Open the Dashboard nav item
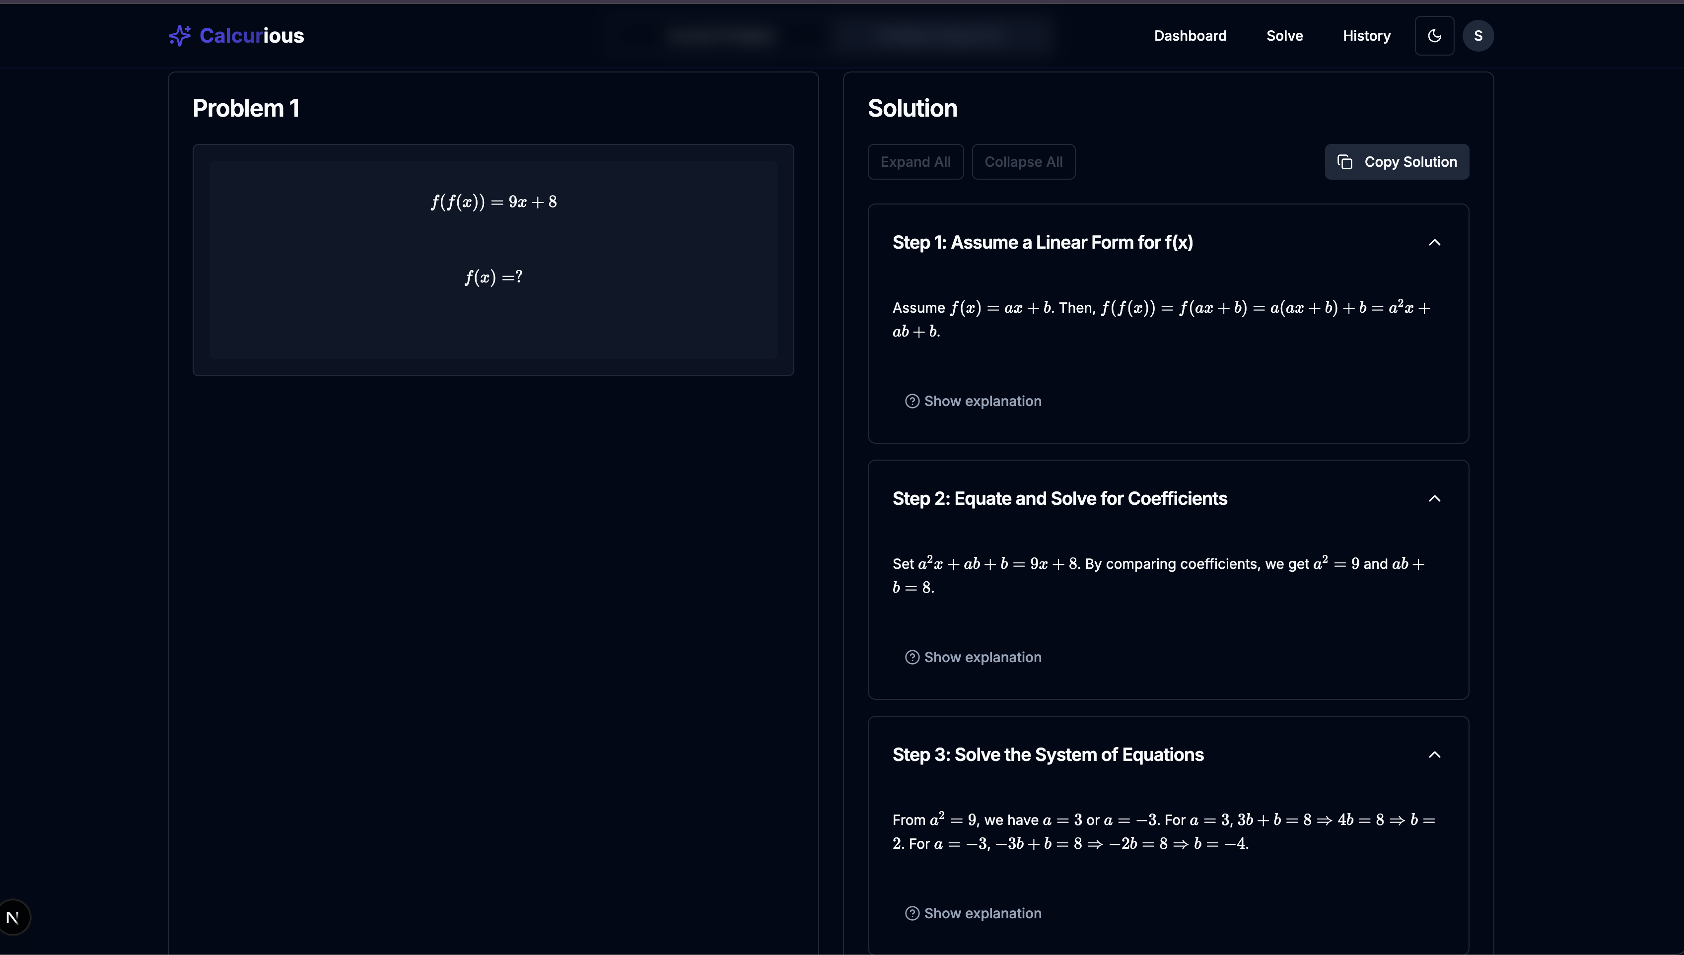 [x=1190, y=35]
